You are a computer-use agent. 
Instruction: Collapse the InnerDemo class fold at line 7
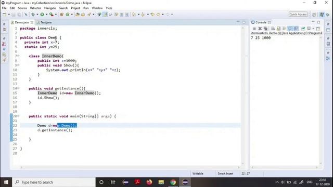coord(19,56)
